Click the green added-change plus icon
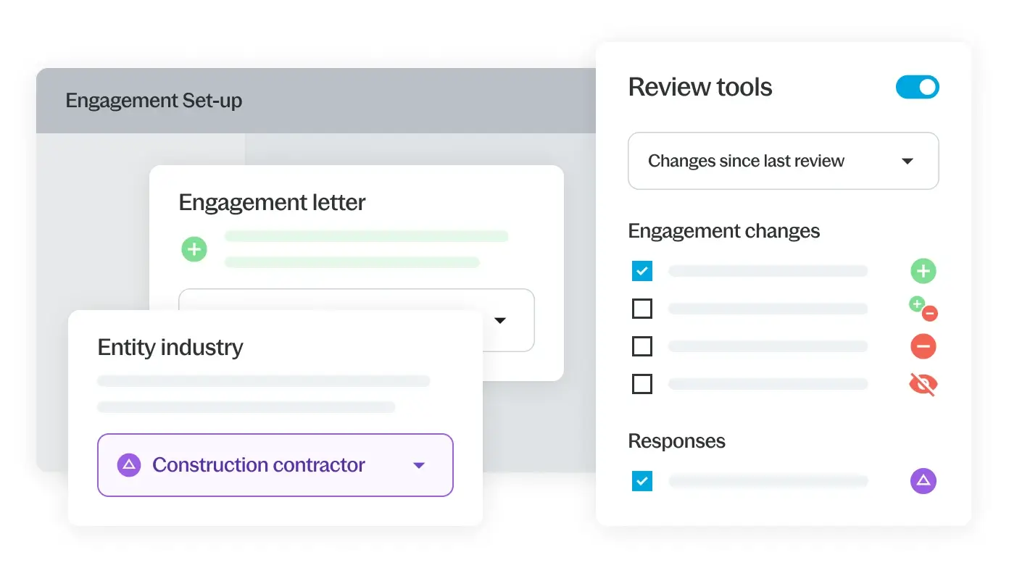 pos(923,272)
